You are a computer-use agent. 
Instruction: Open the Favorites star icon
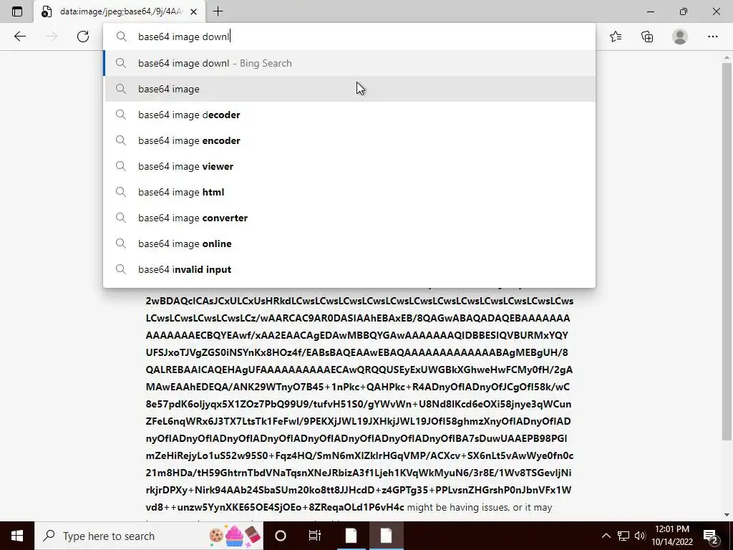[616, 37]
